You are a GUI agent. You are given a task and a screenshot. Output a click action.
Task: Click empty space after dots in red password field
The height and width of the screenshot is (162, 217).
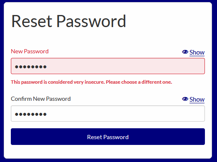pyautogui.click(x=125, y=66)
